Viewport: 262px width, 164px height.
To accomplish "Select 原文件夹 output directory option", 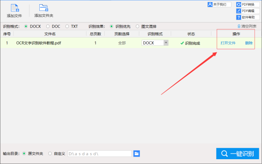I will 24,154.
